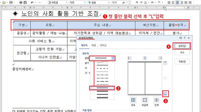This screenshot has width=201, height=112.
Task: Apply left border icon above preview
Action: coord(129,58)
